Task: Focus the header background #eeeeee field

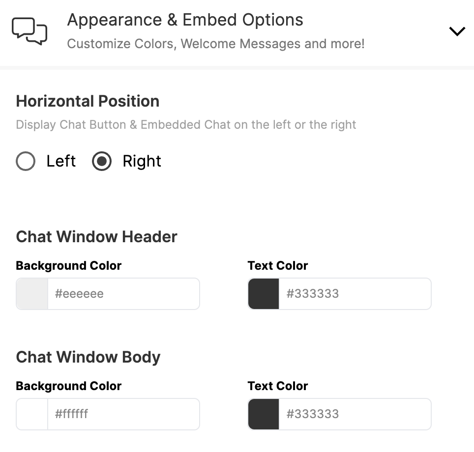Action: tap(123, 294)
